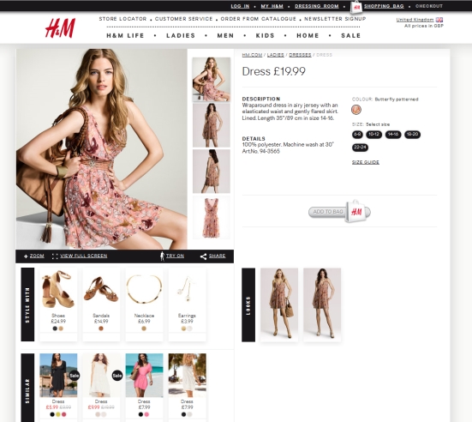The width and height of the screenshot is (472, 422).
Task: Open the Ladies menu
Action: click(x=181, y=35)
